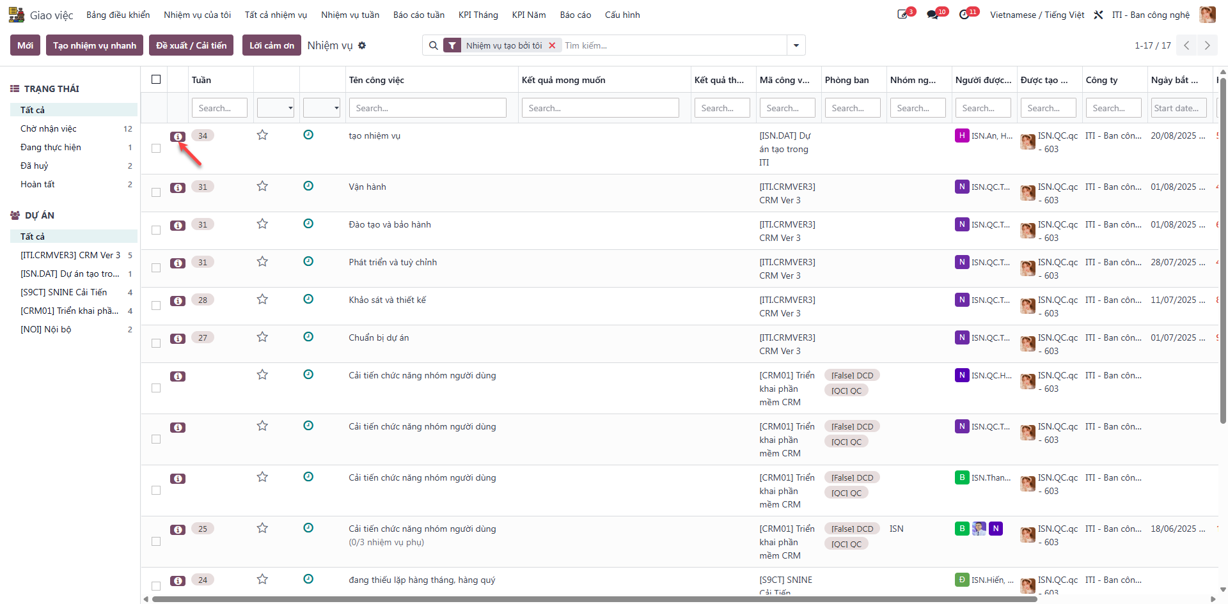Open the Nhiệm vụ settings gear

point(362,45)
